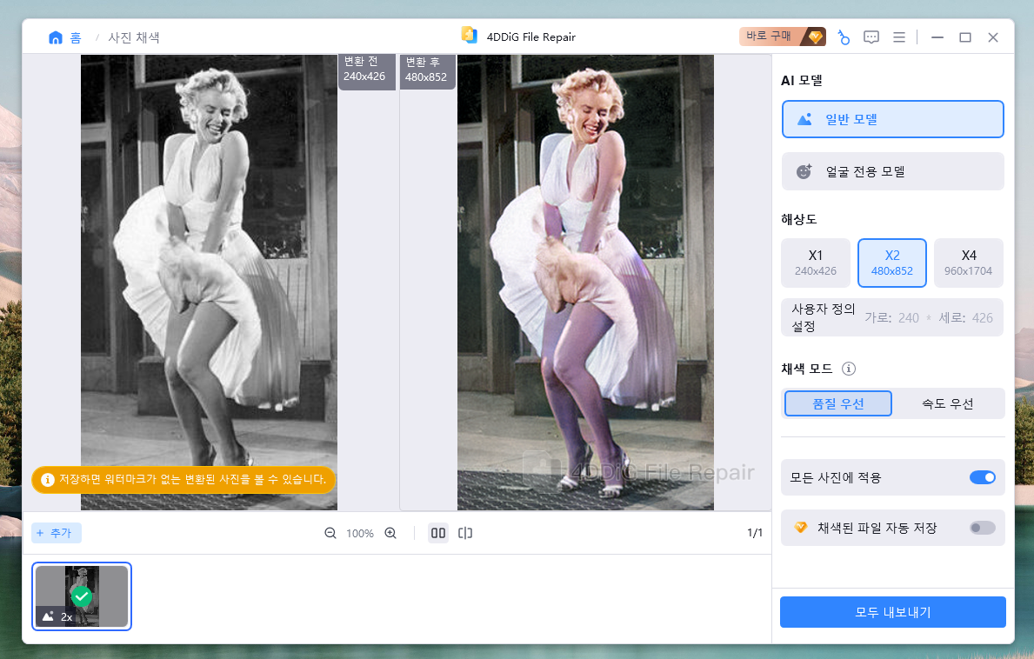Screen dimensions: 1034x659
Task: Open the 채색 모드 info icon
Action: point(849,369)
